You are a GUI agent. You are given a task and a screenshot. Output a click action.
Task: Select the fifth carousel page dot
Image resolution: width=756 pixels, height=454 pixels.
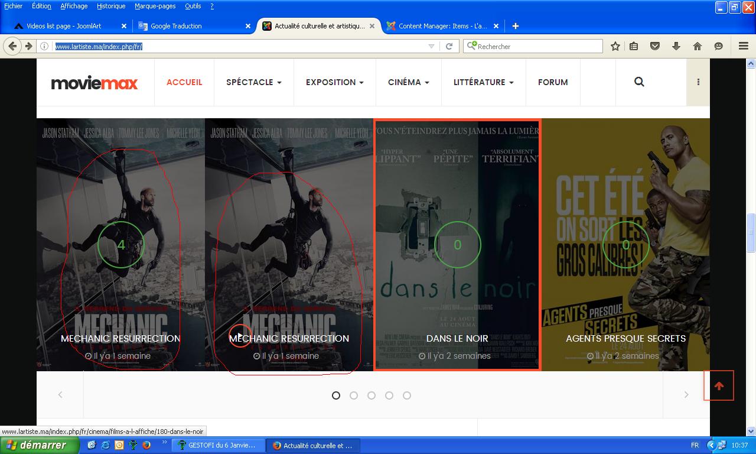pyautogui.click(x=407, y=395)
